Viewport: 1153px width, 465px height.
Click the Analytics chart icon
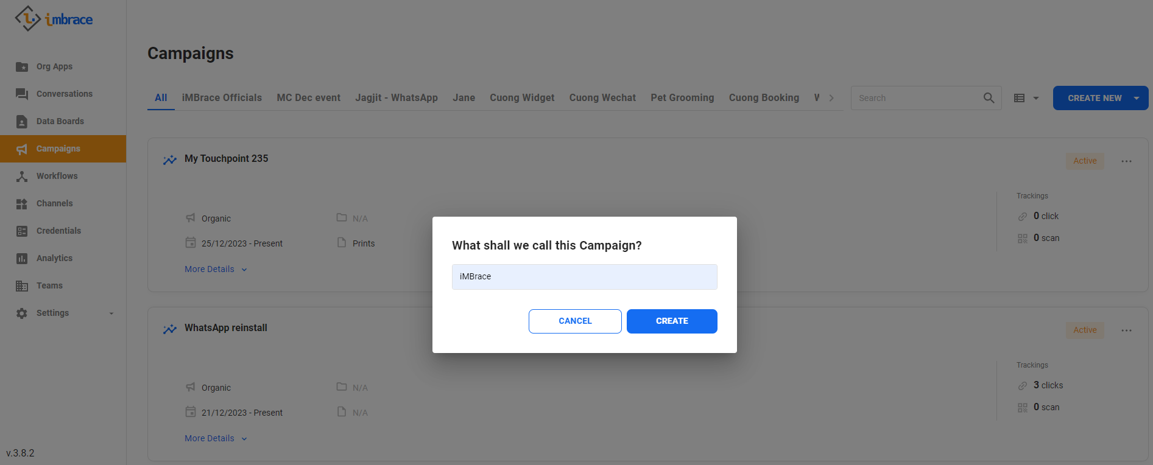[x=22, y=259]
